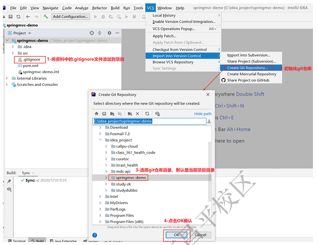Collapse idea_project folder in dialog tree
318x245 pixels.
coord(101,140)
